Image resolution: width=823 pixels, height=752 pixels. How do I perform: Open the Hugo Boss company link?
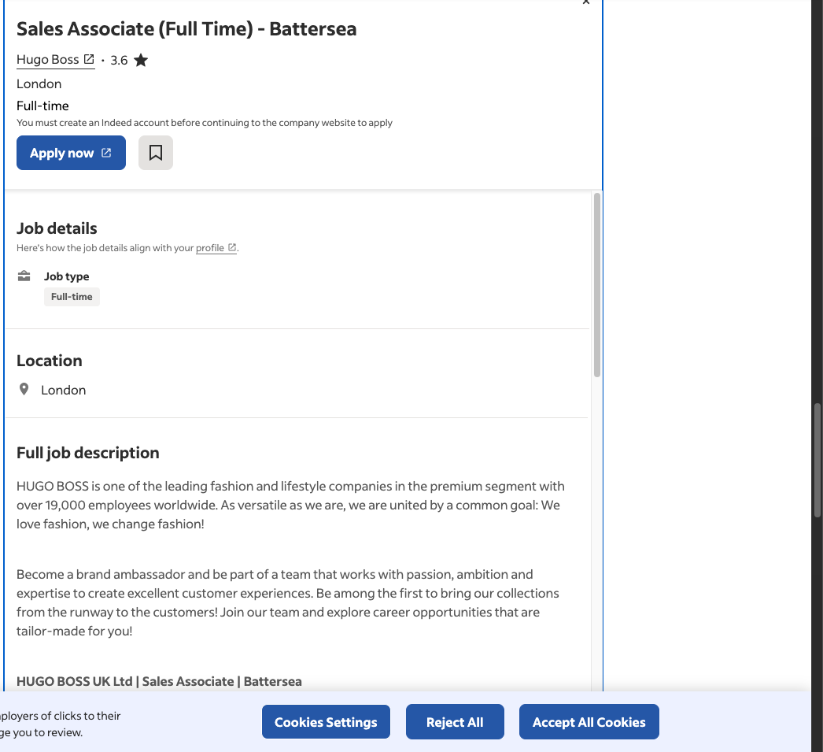pyautogui.click(x=56, y=60)
